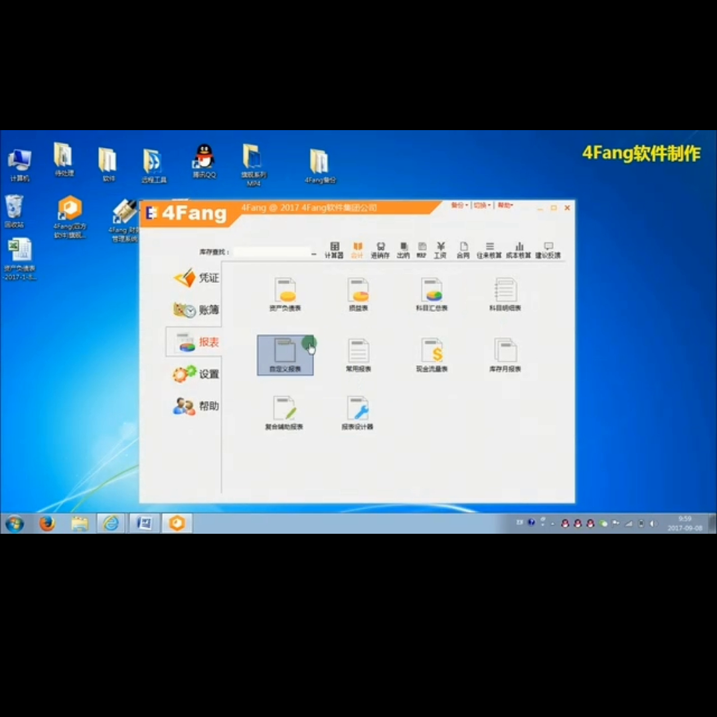Open the 科目明细表 report

505,295
